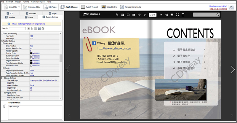This screenshot has height=123, width=237.
Task: Click the down arrow on the settings list scrollbar
Action: coord(61,99)
